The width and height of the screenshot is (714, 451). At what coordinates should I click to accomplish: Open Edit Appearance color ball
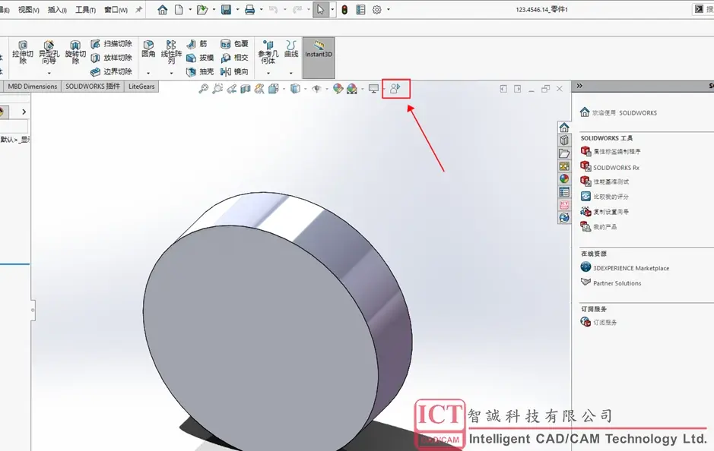(x=338, y=89)
